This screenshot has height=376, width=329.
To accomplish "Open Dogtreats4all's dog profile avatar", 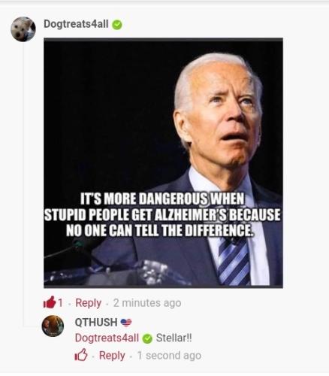I will (x=23, y=29).
